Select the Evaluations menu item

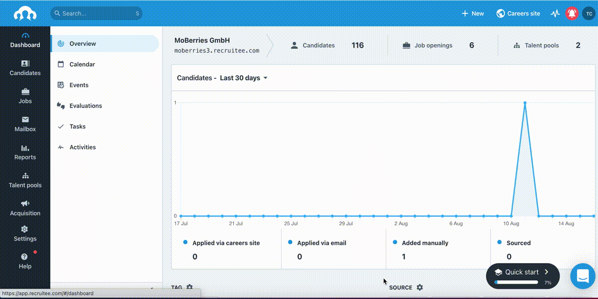pyautogui.click(x=105, y=106)
